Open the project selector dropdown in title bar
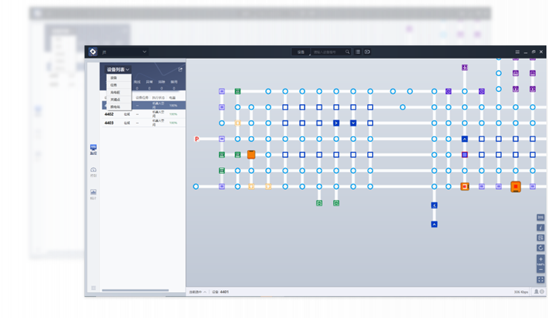The image size is (548, 318). point(144,51)
